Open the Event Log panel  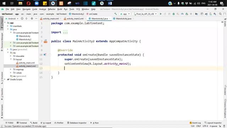pos(195,123)
